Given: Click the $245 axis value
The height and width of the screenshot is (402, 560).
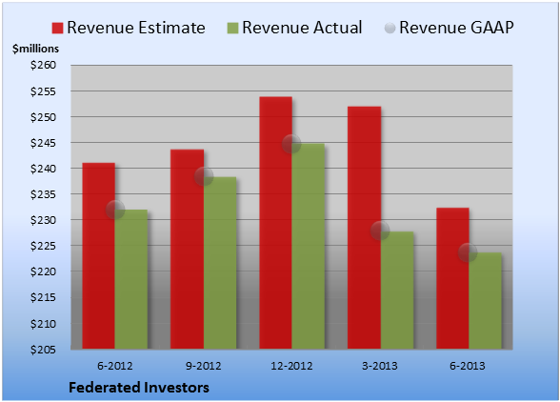Looking at the screenshot, I should point(43,143).
